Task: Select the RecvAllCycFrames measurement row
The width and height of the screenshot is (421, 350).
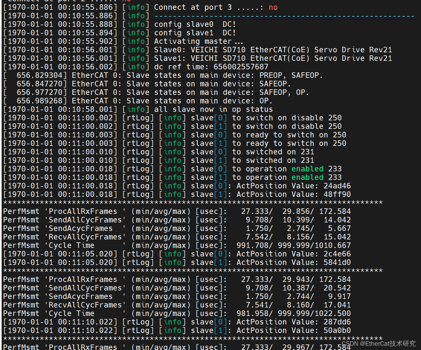Action: click(x=164, y=236)
